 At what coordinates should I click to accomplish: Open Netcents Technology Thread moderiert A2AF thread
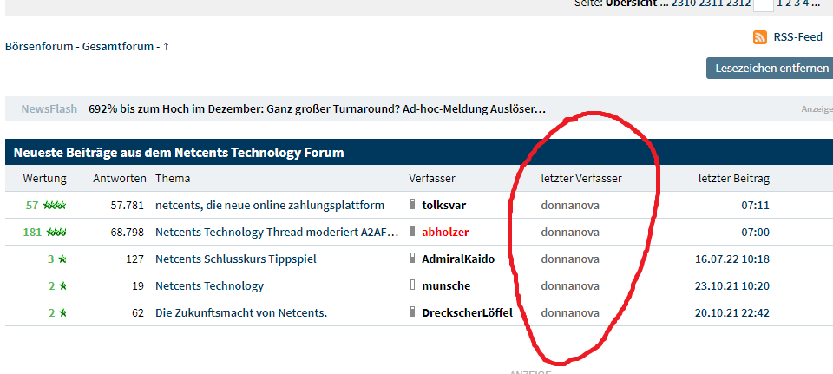(x=277, y=233)
